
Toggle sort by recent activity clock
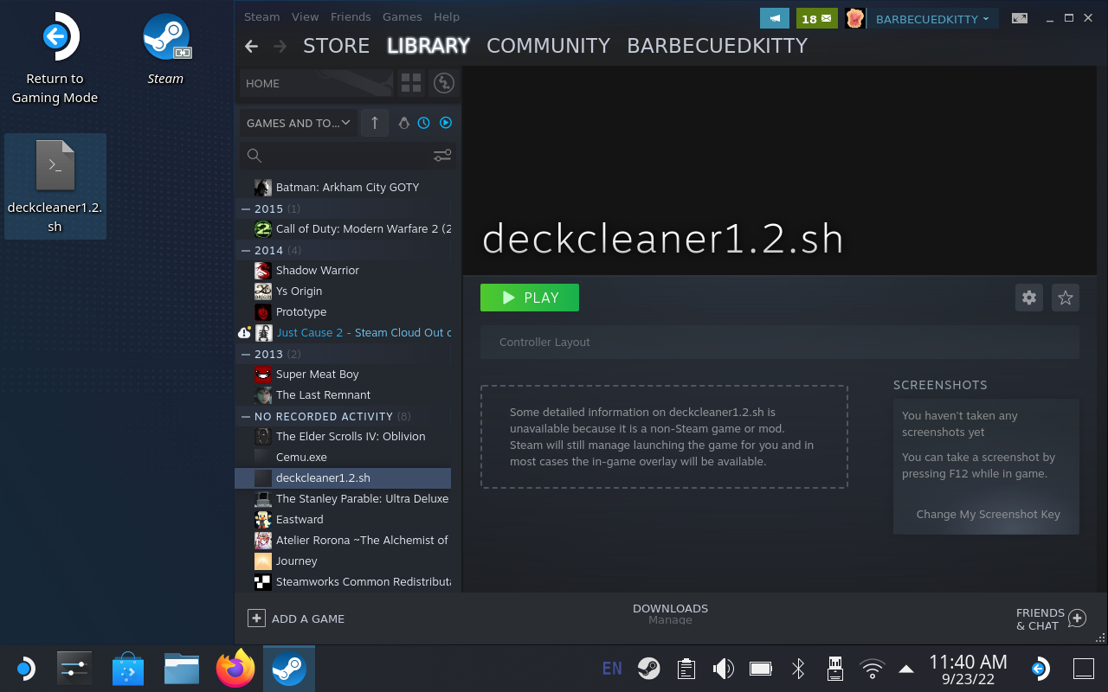tap(424, 123)
